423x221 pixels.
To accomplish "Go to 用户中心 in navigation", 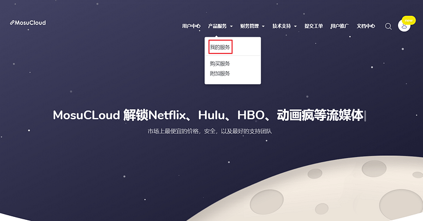I will click(x=191, y=26).
